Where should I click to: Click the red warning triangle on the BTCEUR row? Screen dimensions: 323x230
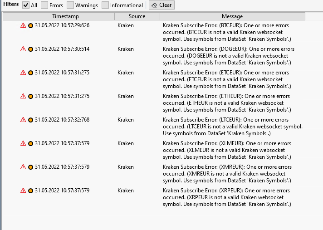pyautogui.click(x=23, y=25)
